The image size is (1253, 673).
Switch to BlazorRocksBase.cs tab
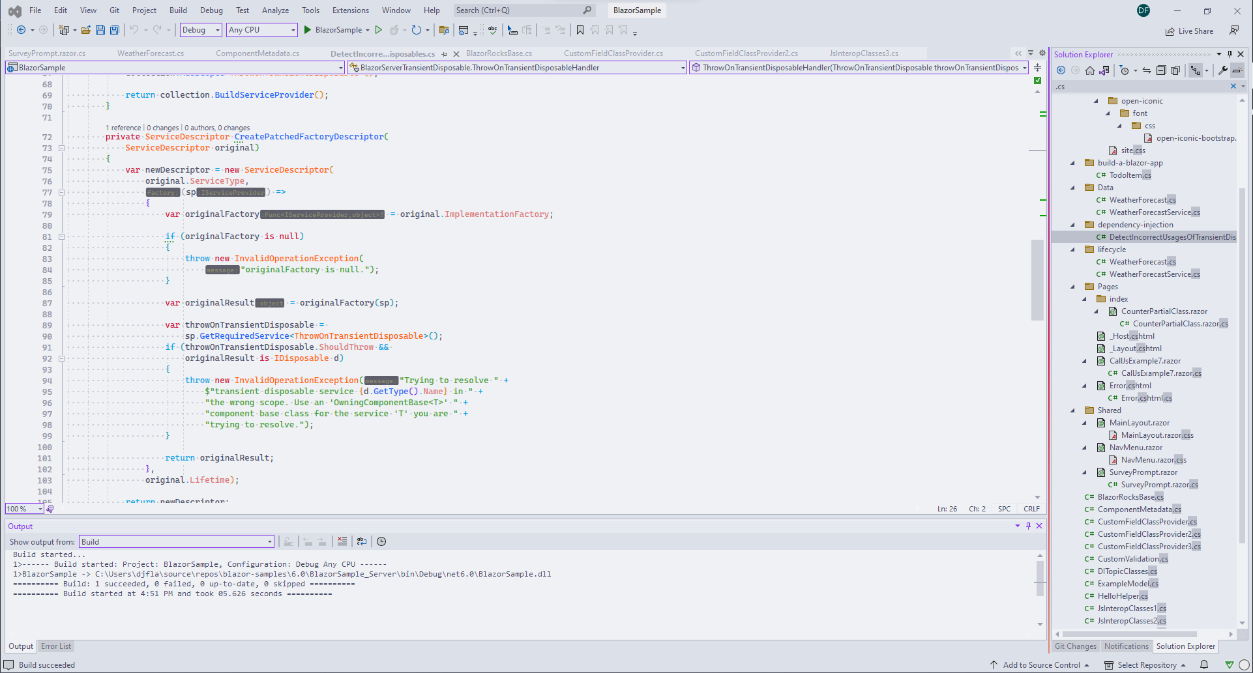coord(499,53)
